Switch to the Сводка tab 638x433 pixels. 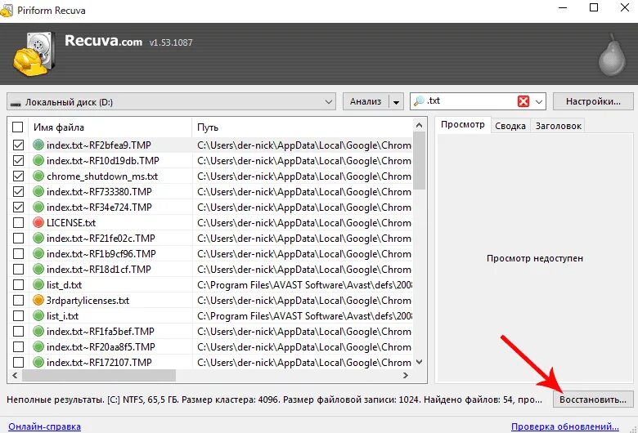pyautogui.click(x=510, y=126)
